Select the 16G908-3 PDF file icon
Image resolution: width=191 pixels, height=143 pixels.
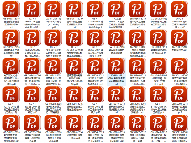(138, 38)
